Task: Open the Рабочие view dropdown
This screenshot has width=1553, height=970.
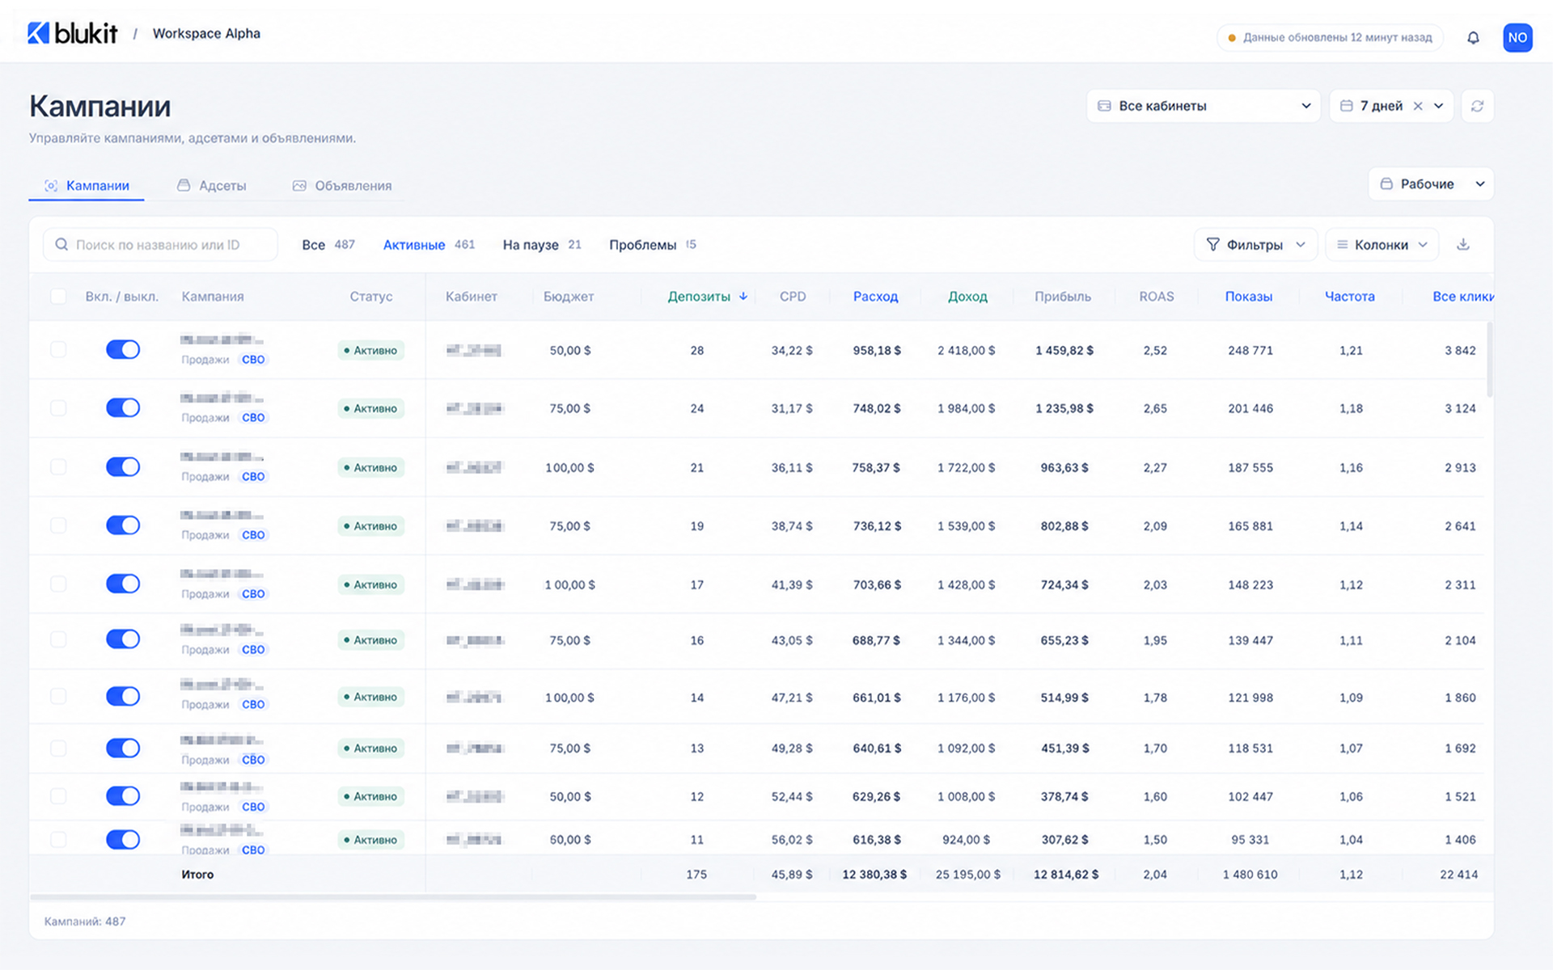Action: 1431,184
